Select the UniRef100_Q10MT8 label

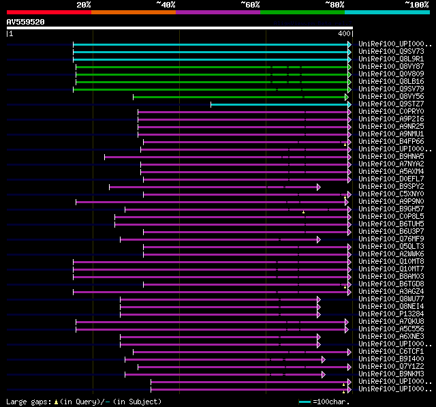[x=391, y=262]
